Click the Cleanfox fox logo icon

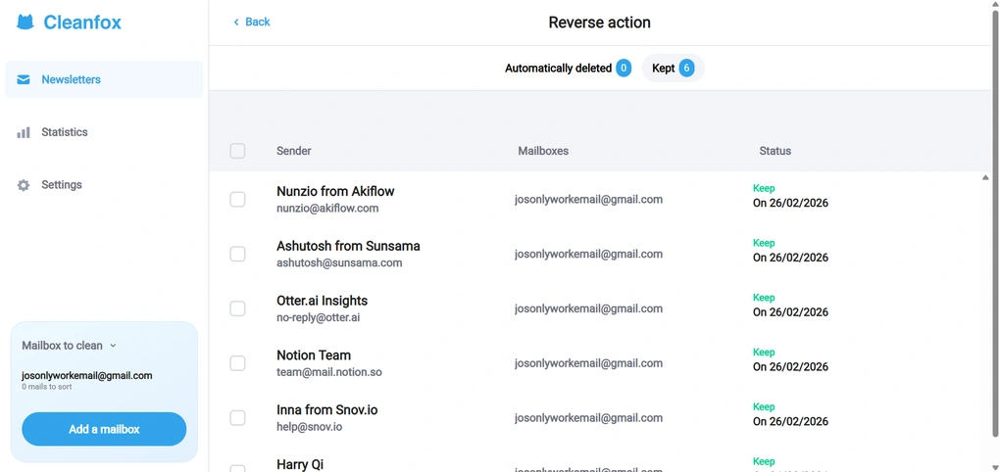25,23
